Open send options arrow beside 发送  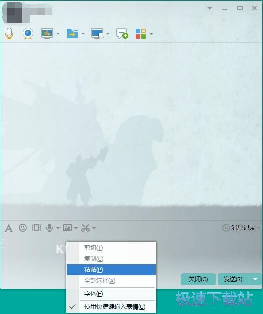pyautogui.click(x=255, y=279)
